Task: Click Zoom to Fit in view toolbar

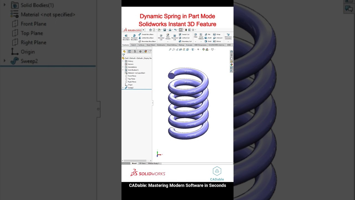Action: click(170, 49)
